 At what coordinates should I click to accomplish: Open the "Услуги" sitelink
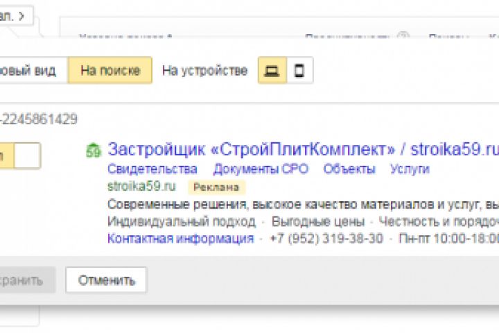[410, 169]
